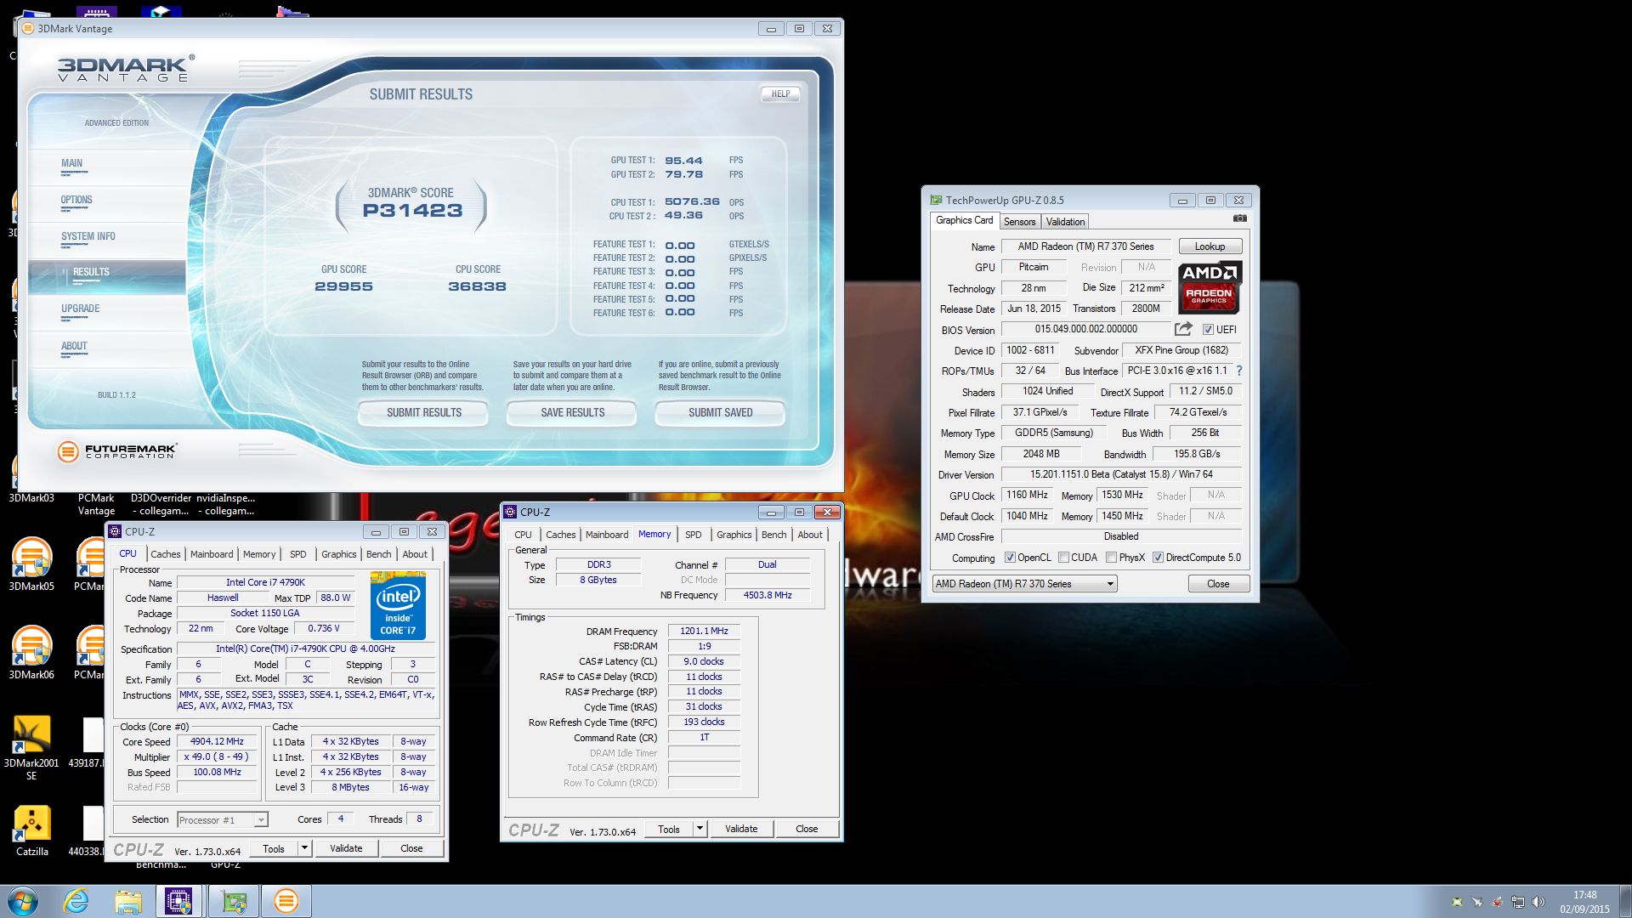1632x918 pixels.
Task: Click the DRAM Frequency value 1201.1 MHz
Action: click(x=704, y=631)
